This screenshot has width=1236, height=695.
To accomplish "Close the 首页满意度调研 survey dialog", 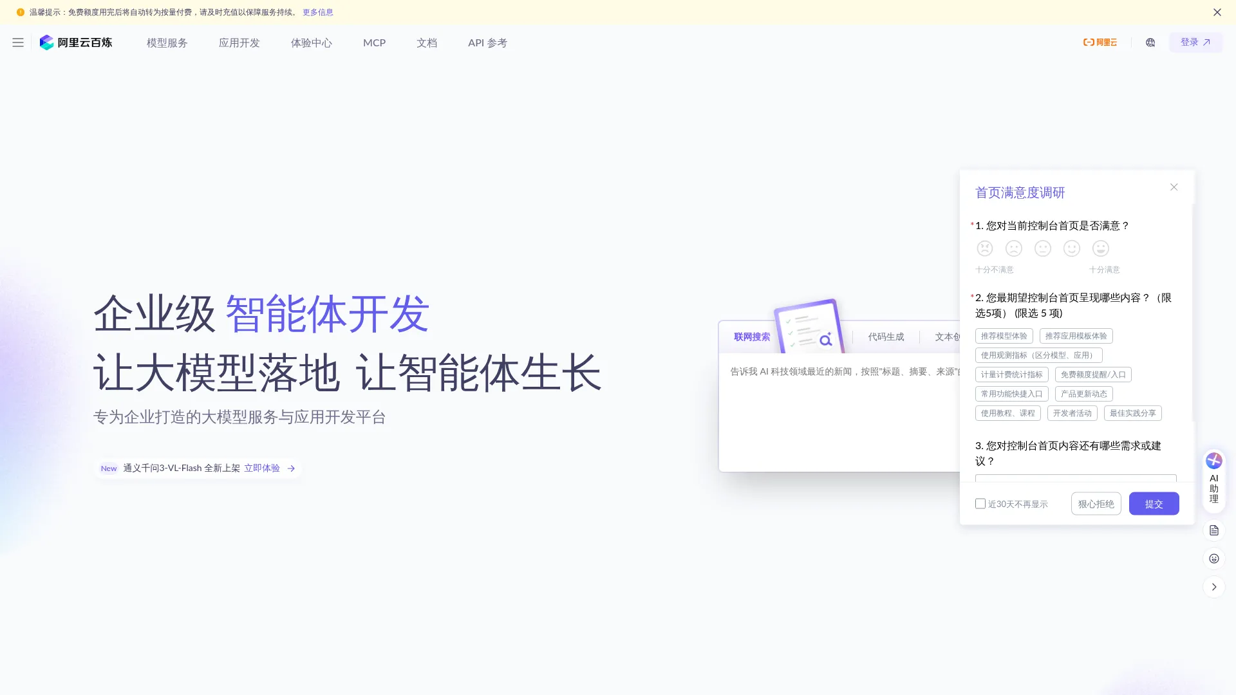I will 1174,187.
